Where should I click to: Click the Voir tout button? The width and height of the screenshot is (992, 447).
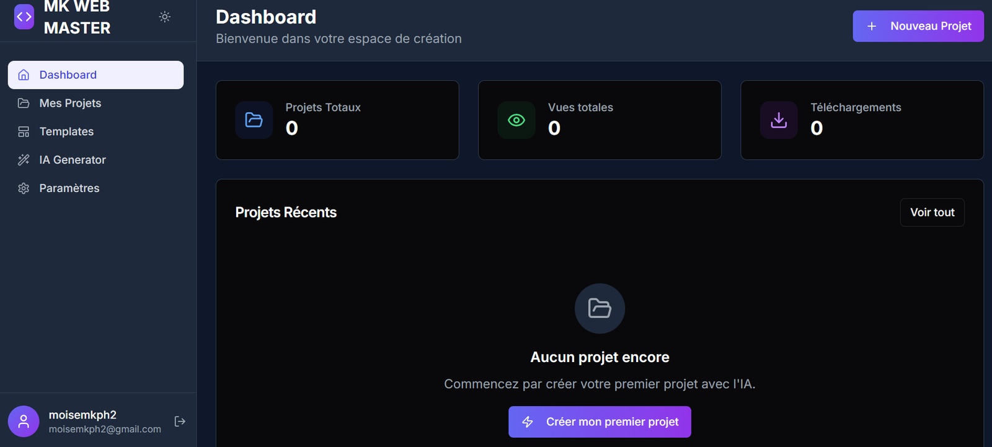932,213
